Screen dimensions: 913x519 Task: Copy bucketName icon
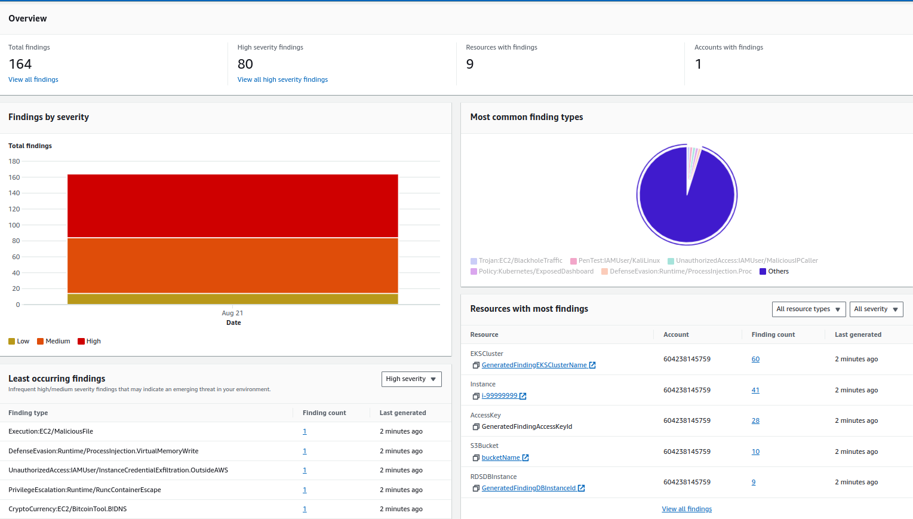tap(476, 458)
